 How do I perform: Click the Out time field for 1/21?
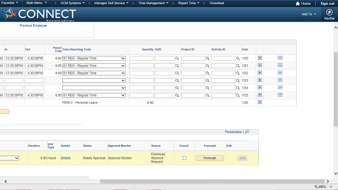(x=34, y=65)
